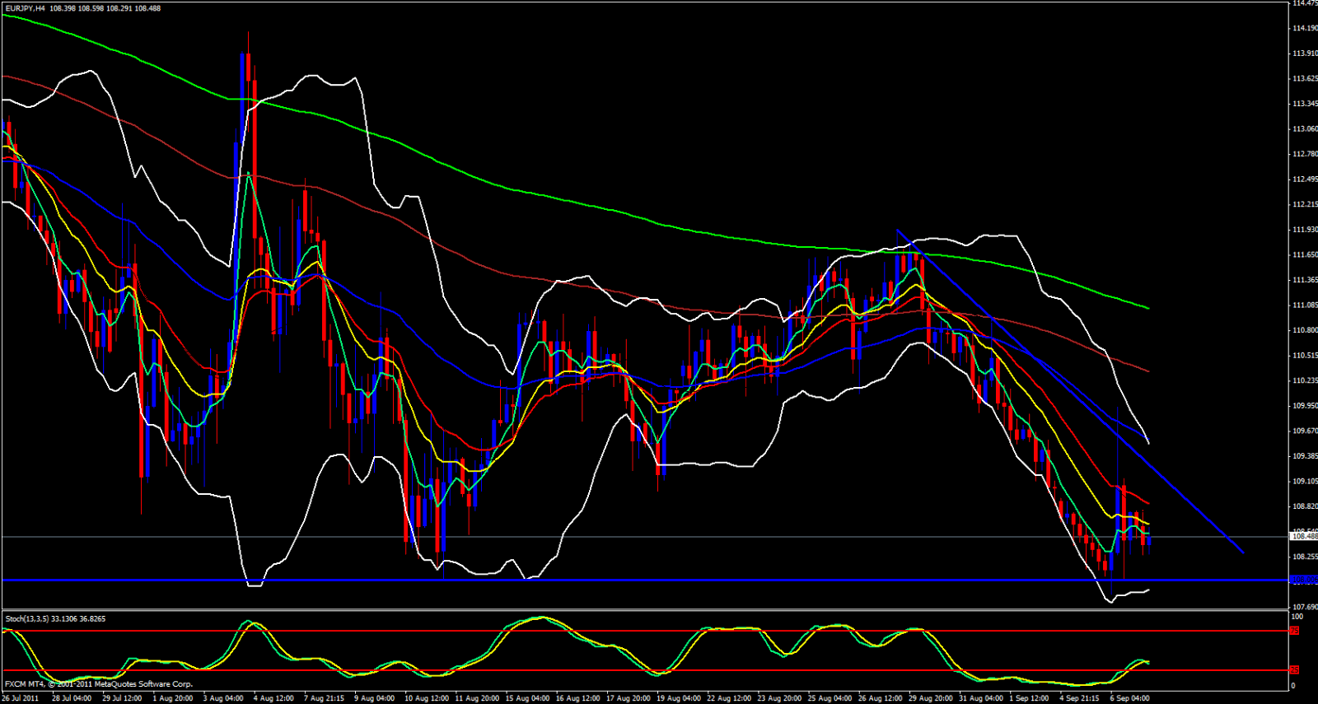Viewport: 1318px width, 704px height.
Task: Select the right end of thick green moving average
Action: pyautogui.click(x=1147, y=308)
